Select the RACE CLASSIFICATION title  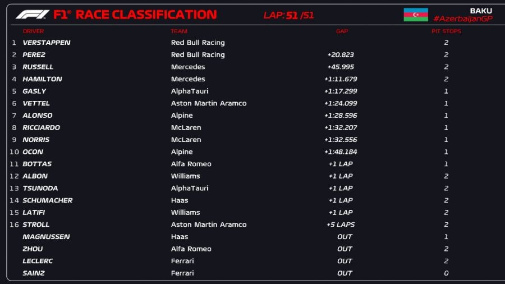click(x=146, y=15)
